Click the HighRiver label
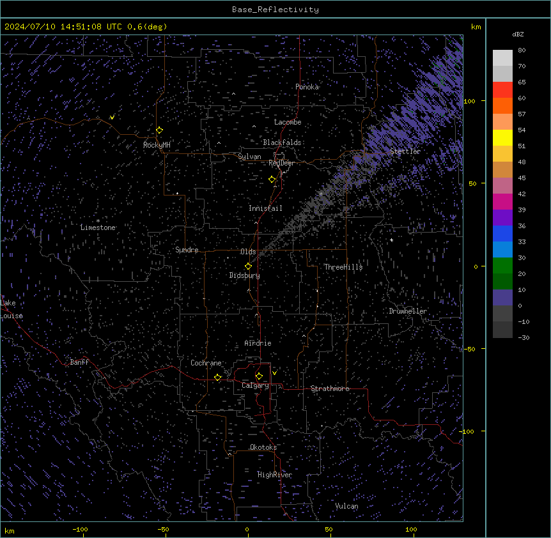The height and width of the screenshot is (538, 551). (x=275, y=475)
